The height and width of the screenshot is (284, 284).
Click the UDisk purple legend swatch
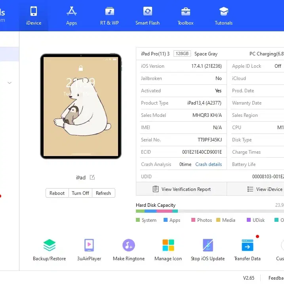pyautogui.click(x=249, y=220)
